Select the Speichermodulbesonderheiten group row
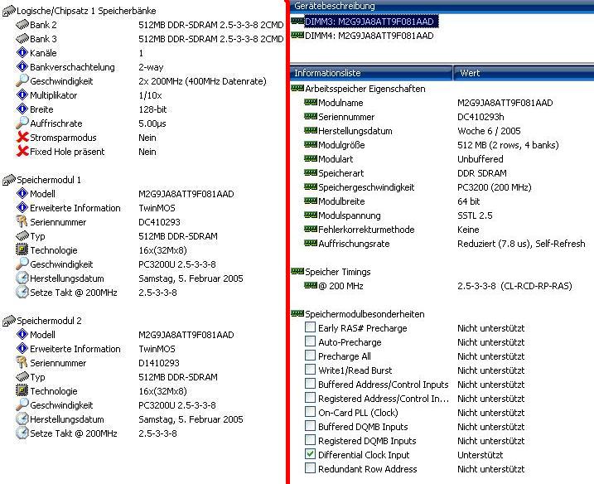The width and height of the screenshot is (594, 484). pyautogui.click(x=365, y=314)
